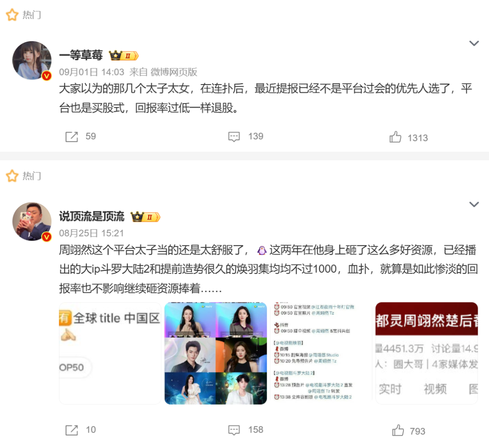This screenshot has width=489, height=439.
Task: Click the first post's 热门 star icon
Action: pos(12,15)
